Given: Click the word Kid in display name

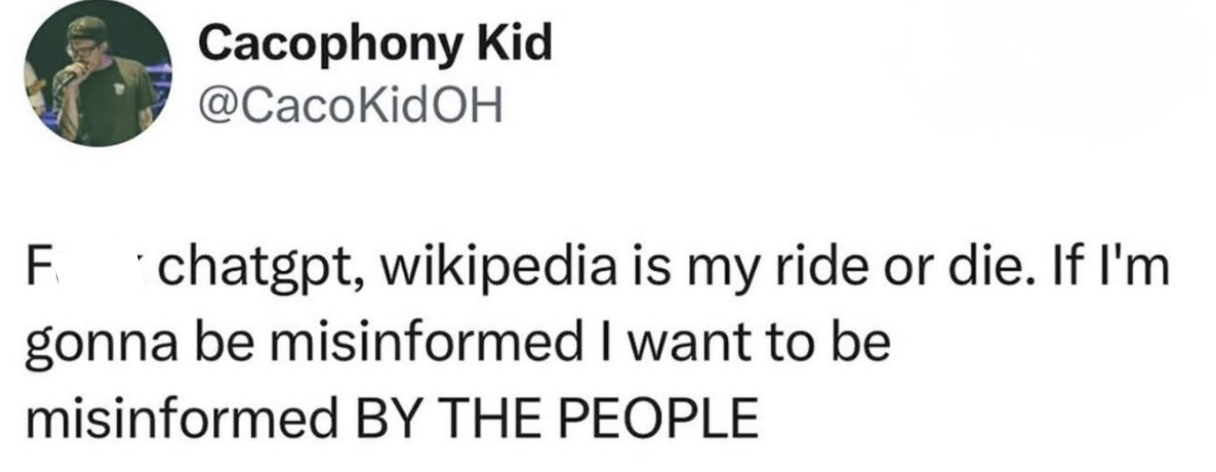Looking at the screenshot, I should coord(515,42).
